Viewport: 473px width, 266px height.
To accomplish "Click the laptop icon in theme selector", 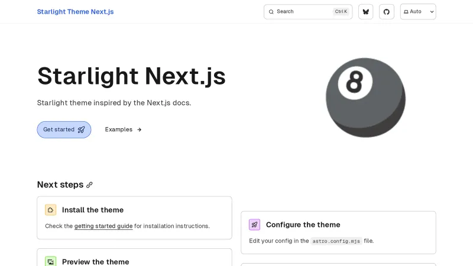I will (406, 12).
